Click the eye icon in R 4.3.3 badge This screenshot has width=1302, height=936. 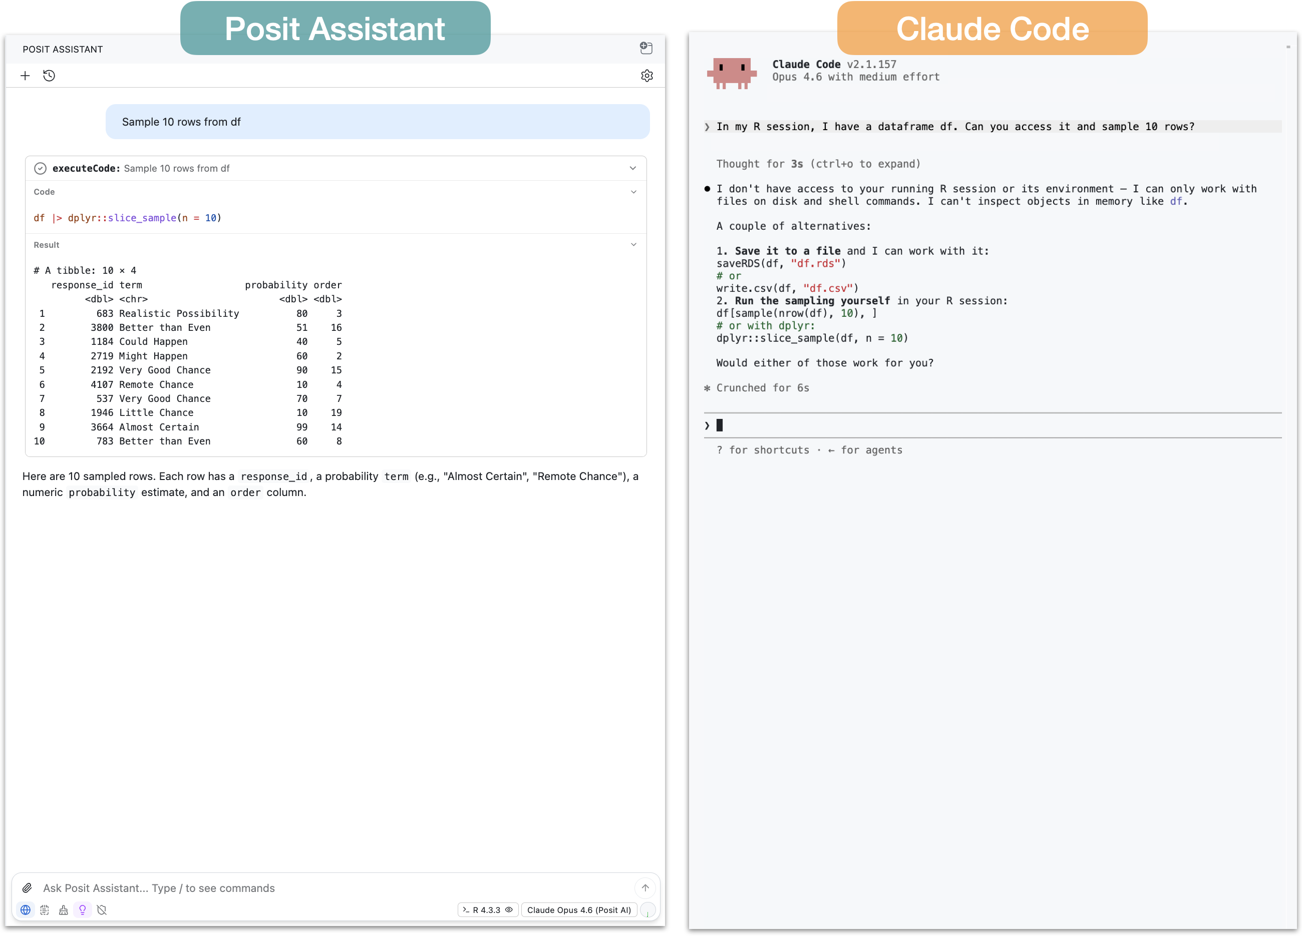click(x=509, y=909)
